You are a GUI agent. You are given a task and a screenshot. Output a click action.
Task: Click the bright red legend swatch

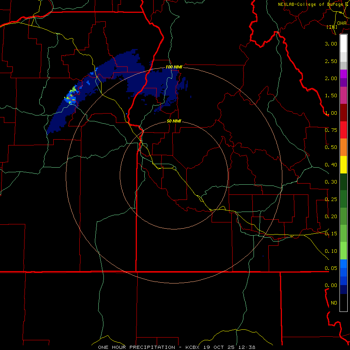coord(343,130)
